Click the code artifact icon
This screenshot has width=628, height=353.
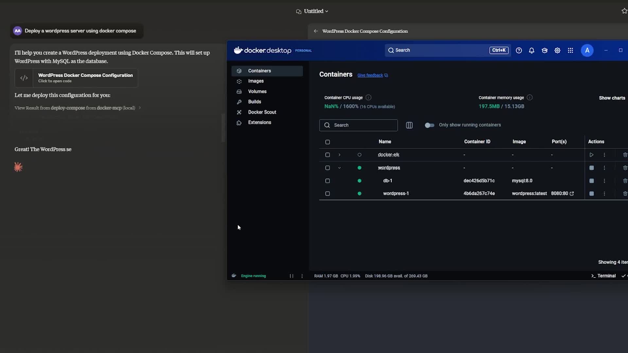[24, 78]
